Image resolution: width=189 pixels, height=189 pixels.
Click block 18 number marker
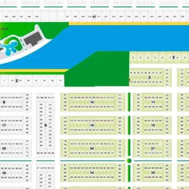pyautogui.click(x=92, y=125)
